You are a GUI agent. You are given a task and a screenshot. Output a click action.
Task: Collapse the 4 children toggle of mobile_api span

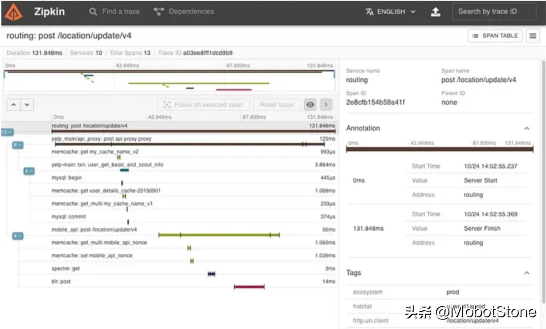pos(18,236)
